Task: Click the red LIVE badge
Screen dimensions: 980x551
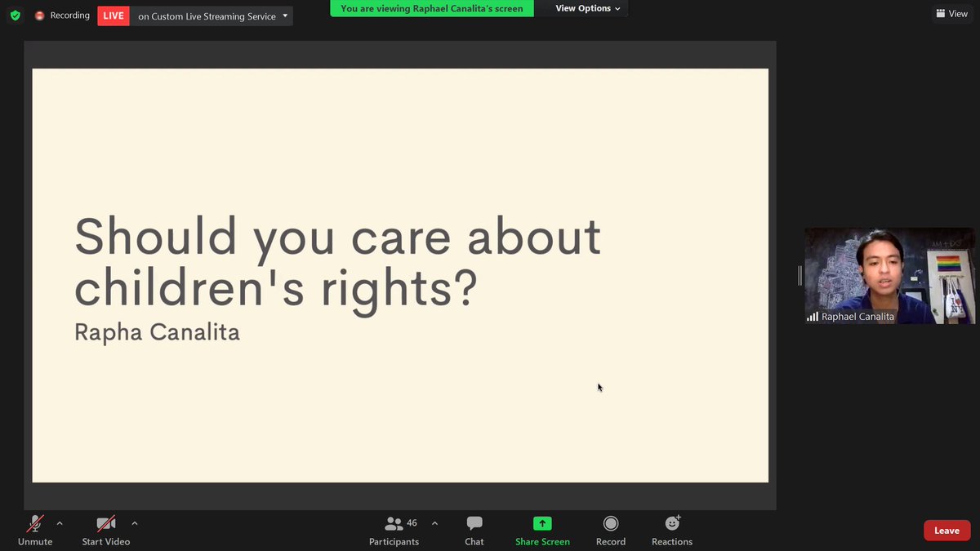Action: pos(114,16)
